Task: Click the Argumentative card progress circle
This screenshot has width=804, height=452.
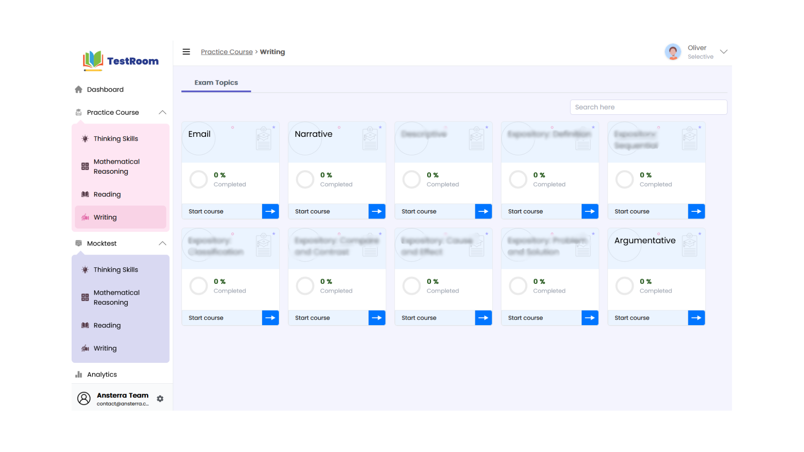Action: click(624, 286)
